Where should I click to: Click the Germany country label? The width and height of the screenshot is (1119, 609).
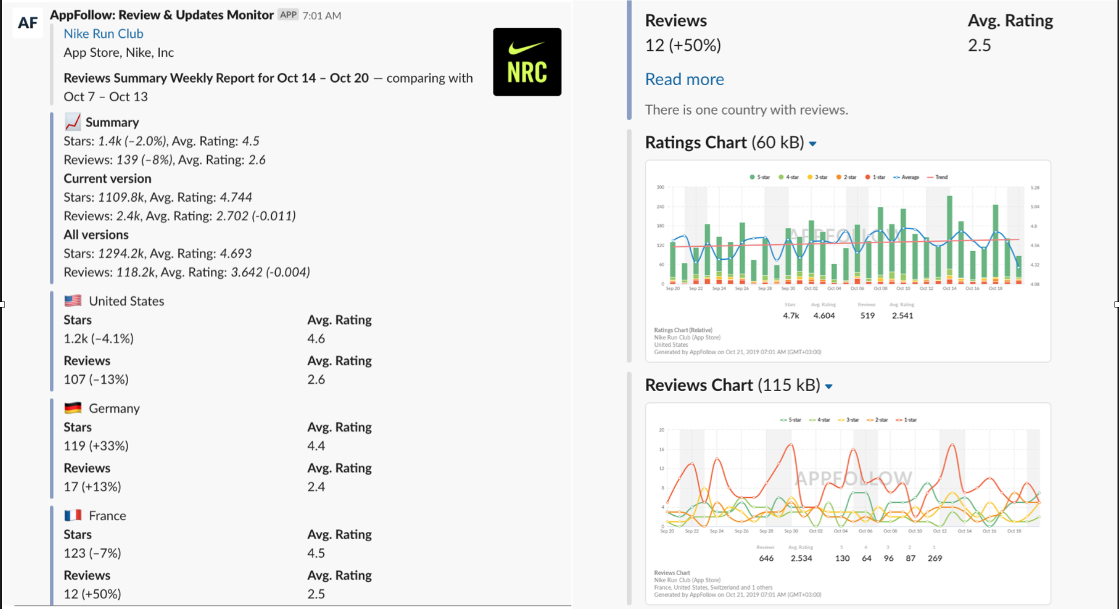click(114, 408)
